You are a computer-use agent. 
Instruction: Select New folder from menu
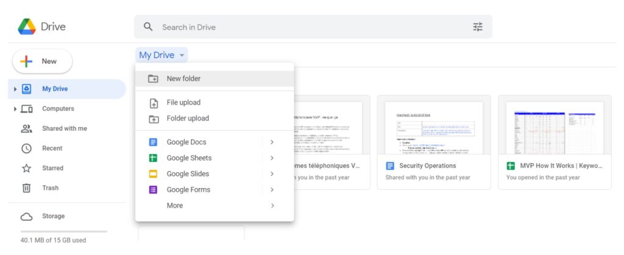pyautogui.click(x=183, y=79)
